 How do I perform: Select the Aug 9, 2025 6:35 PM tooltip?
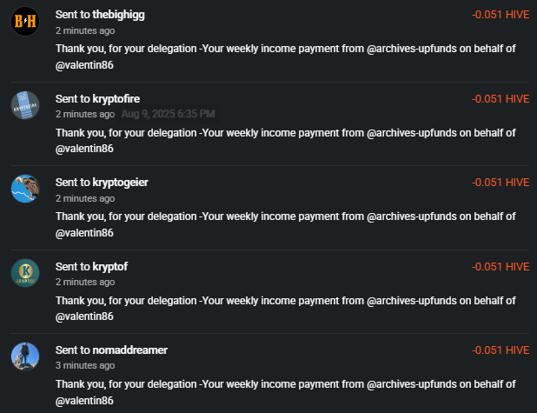click(169, 114)
